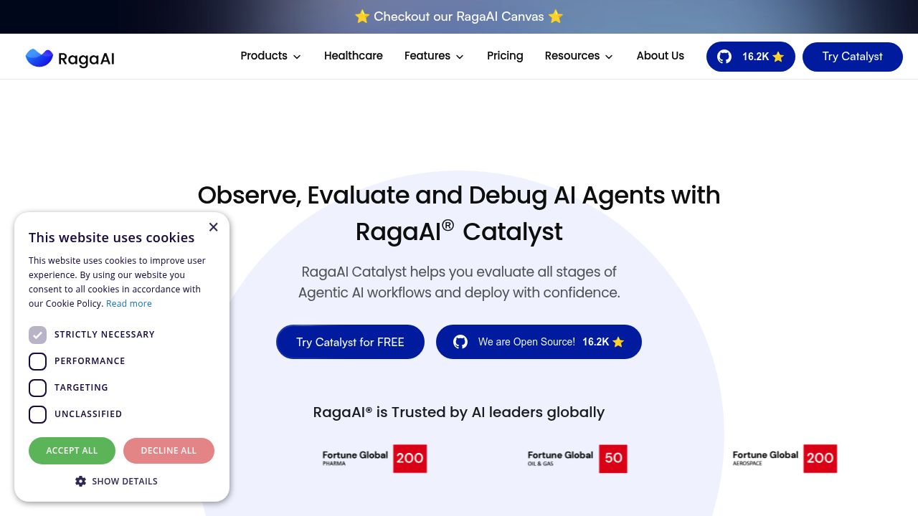
Task: Click the Fortune Global 200 Pharma logo
Action: coord(374,459)
